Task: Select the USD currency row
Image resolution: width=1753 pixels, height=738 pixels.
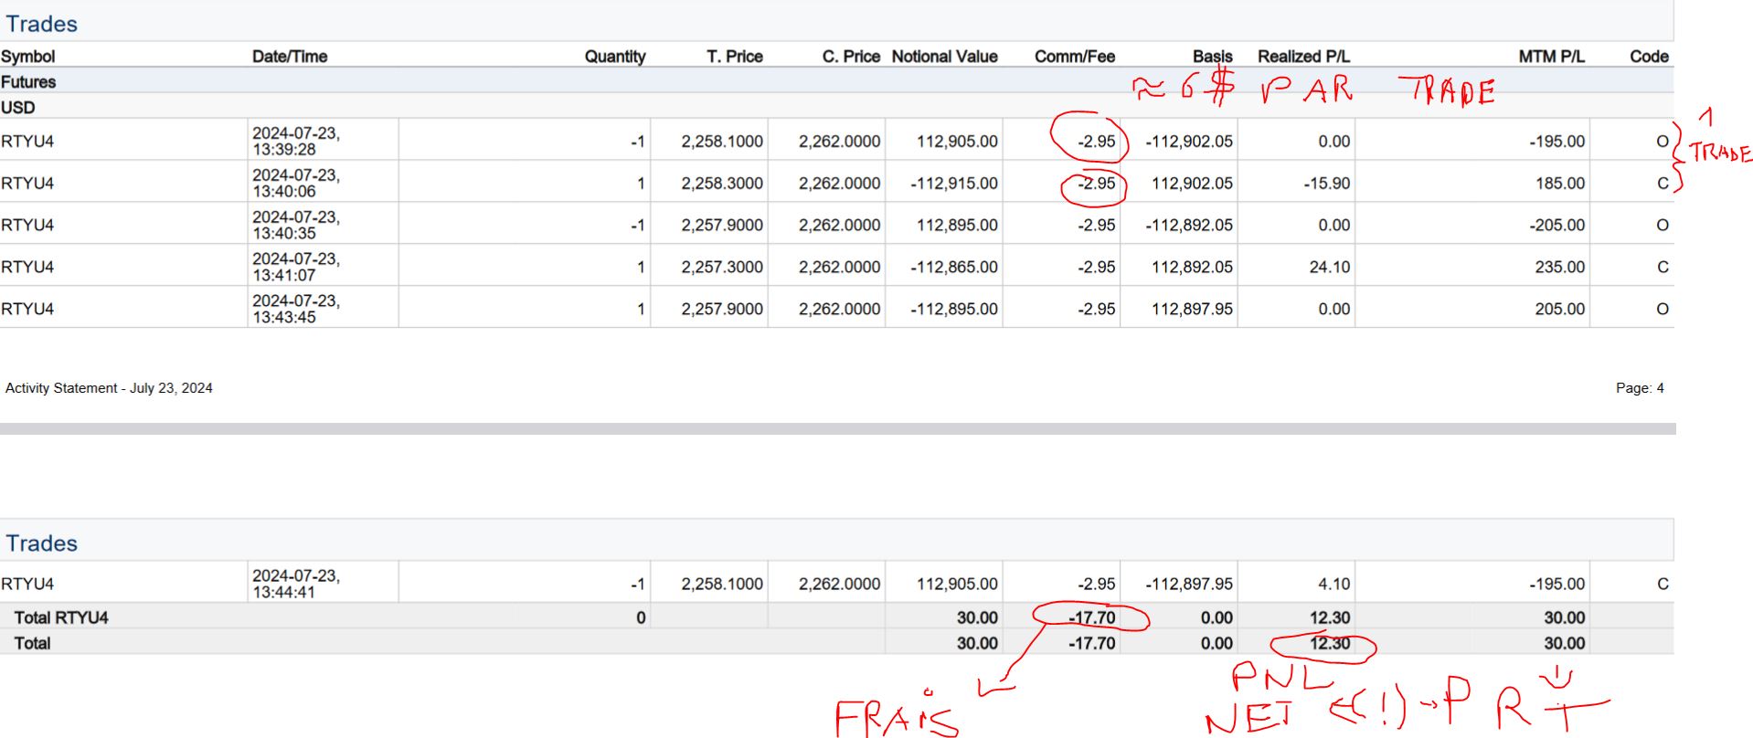Action: click(x=836, y=108)
